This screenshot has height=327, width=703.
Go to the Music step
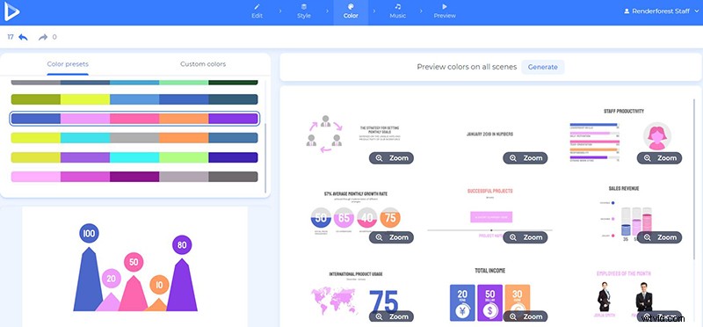pyautogui.click(x=398, y=12)
